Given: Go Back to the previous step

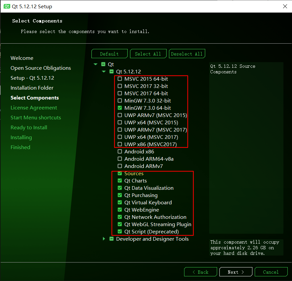Looking at the screenshot, I should [201, 272].
